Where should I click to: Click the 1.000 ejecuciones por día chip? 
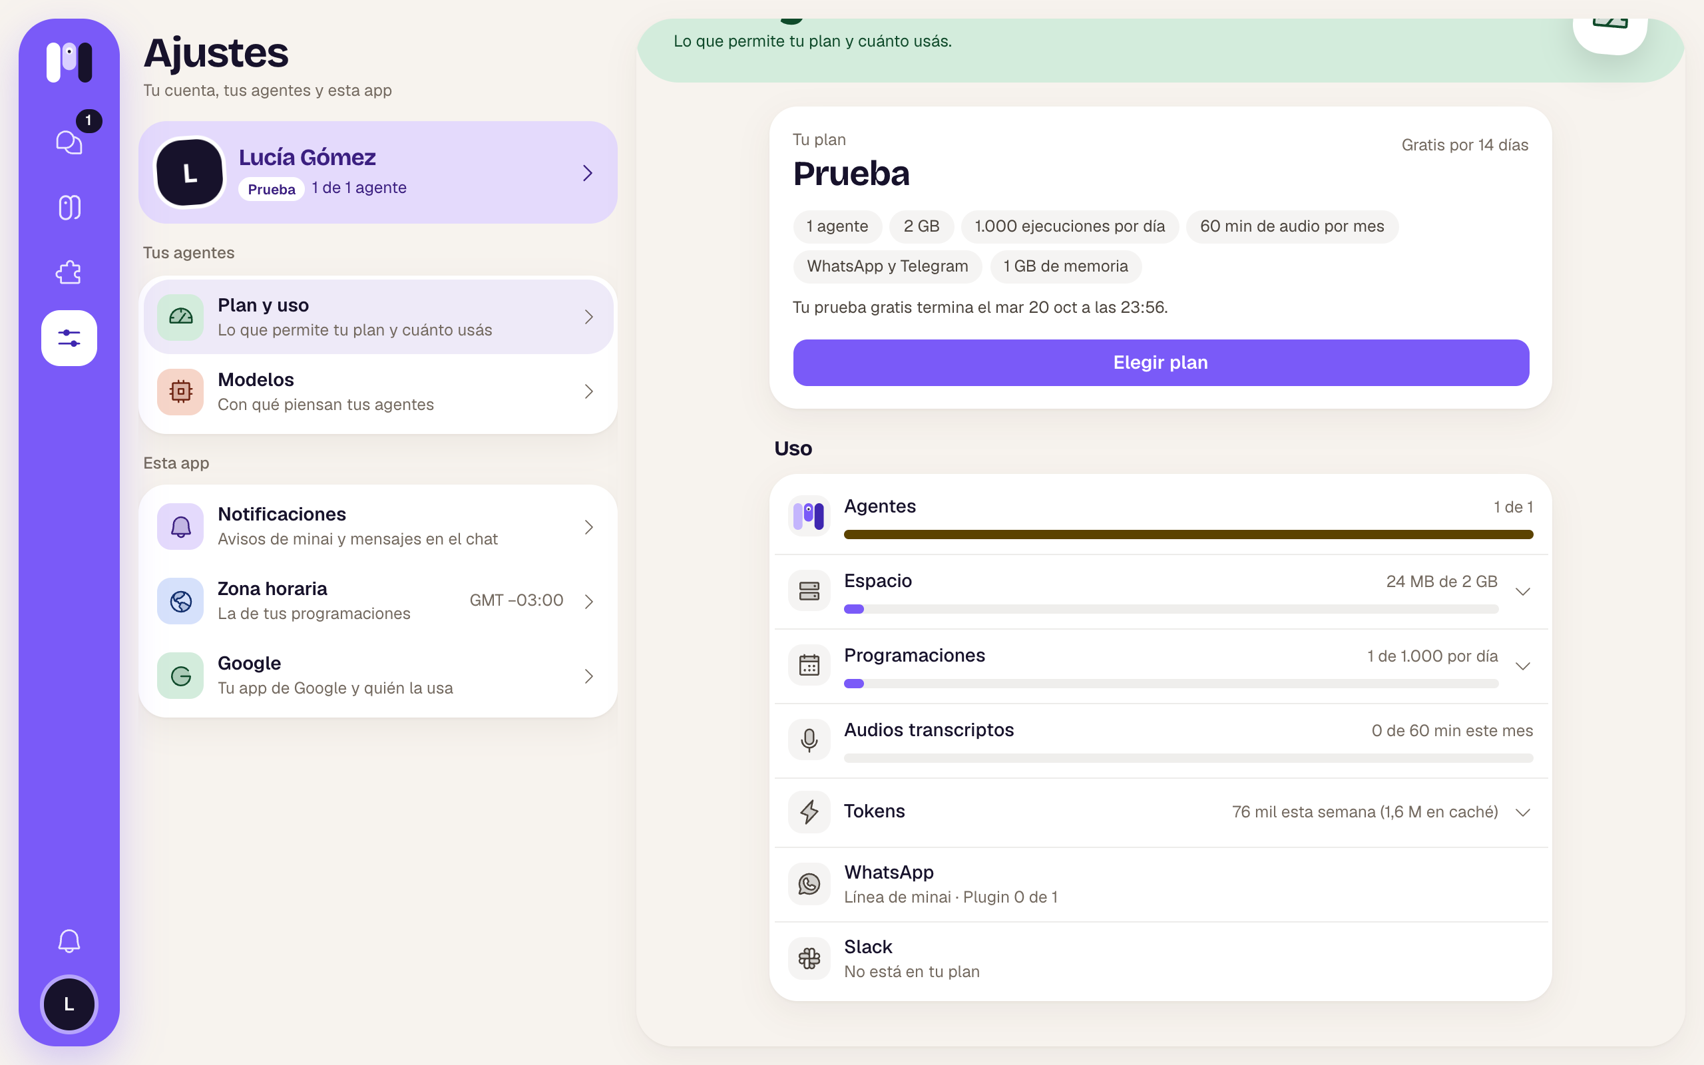coord(1070,226)
